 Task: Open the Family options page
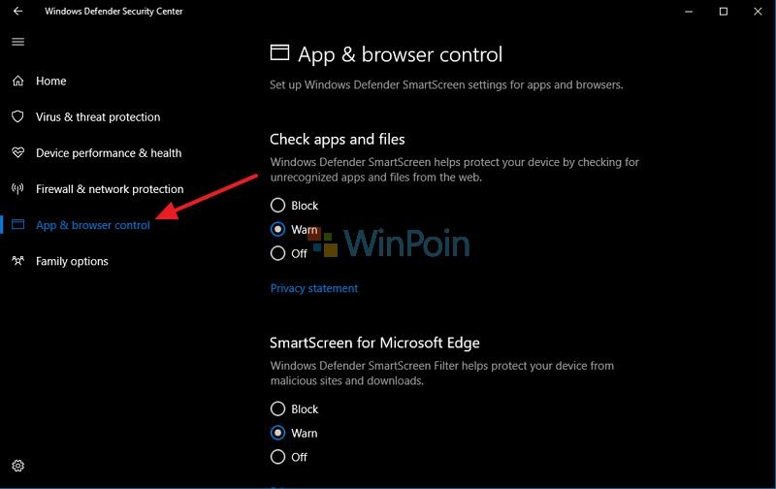coord(72,261)
